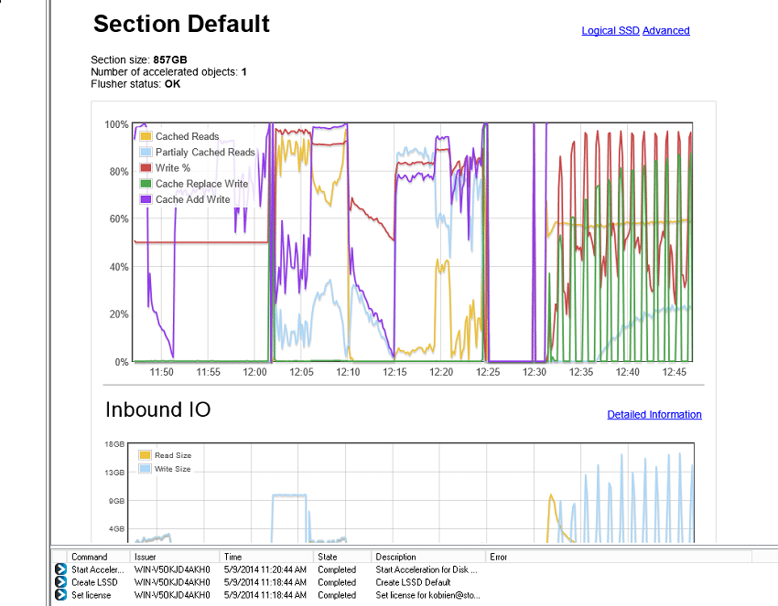Sort by the State column header

pos(342,557)
